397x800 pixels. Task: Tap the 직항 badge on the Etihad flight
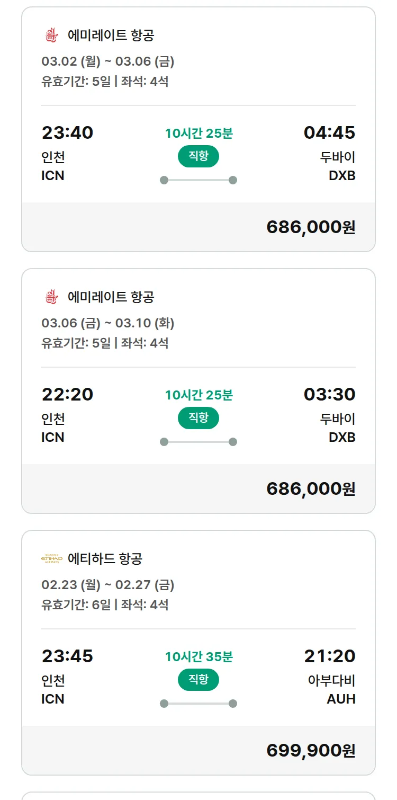coord(198,680)
